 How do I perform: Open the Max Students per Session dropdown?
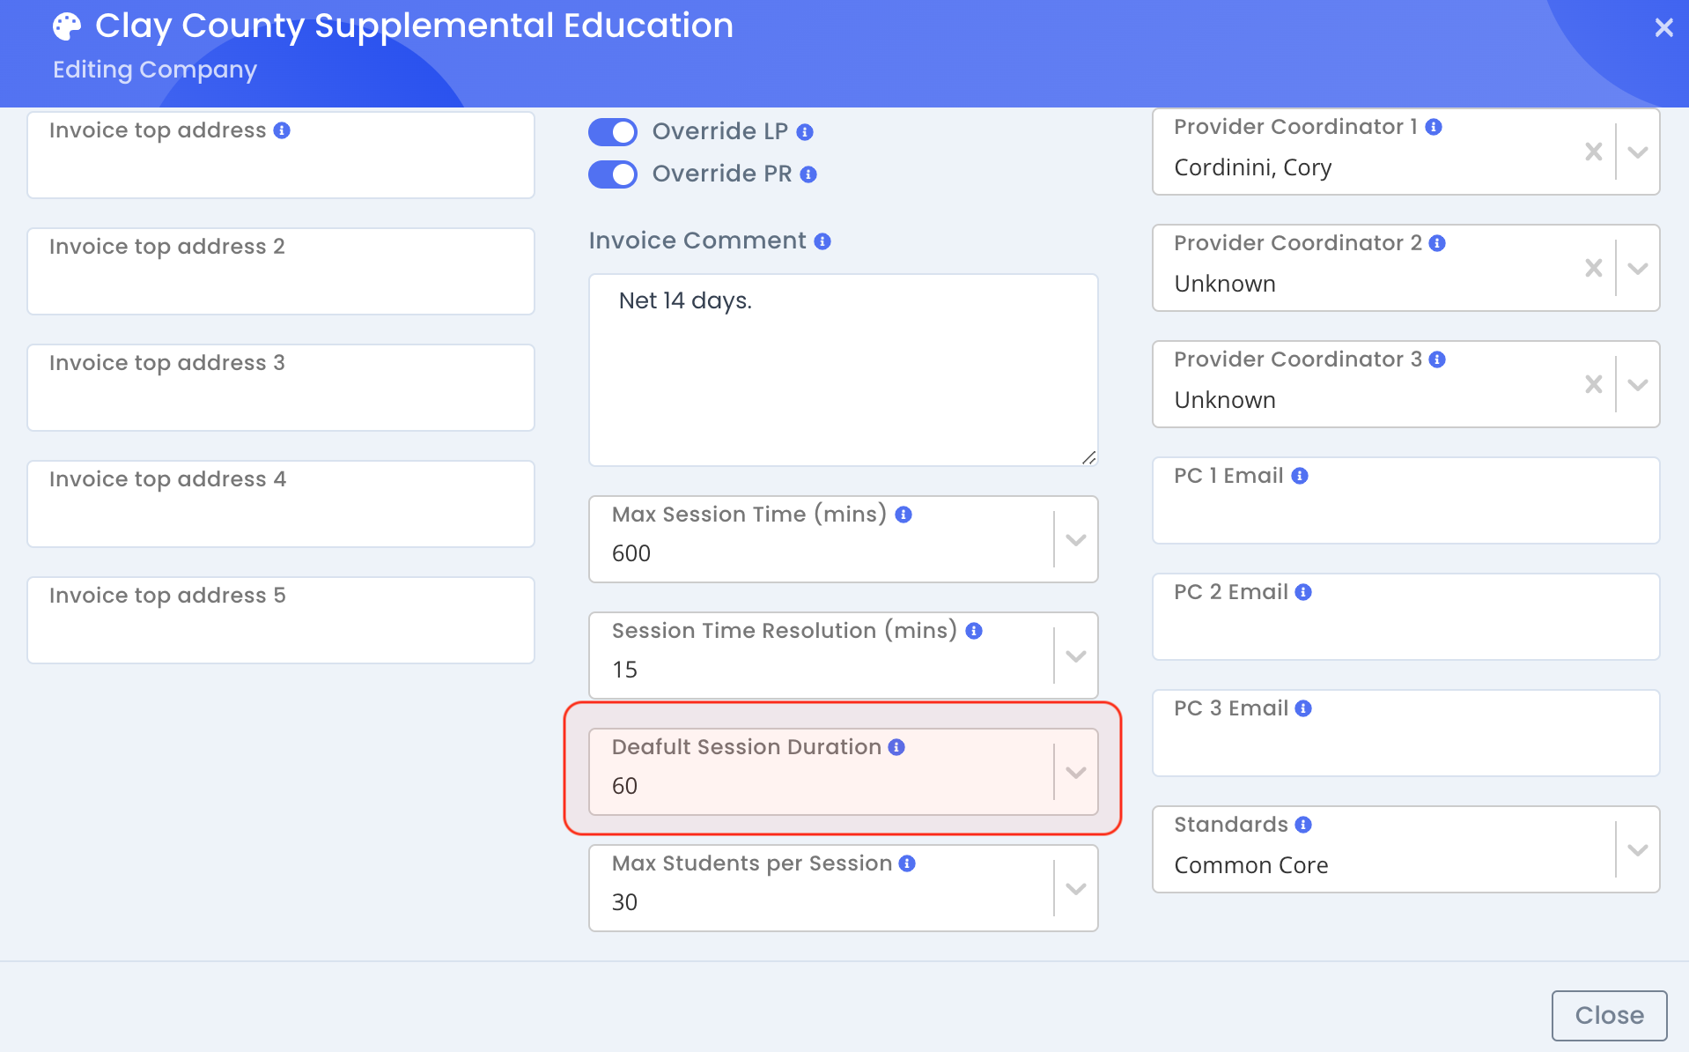[1075, 888]
